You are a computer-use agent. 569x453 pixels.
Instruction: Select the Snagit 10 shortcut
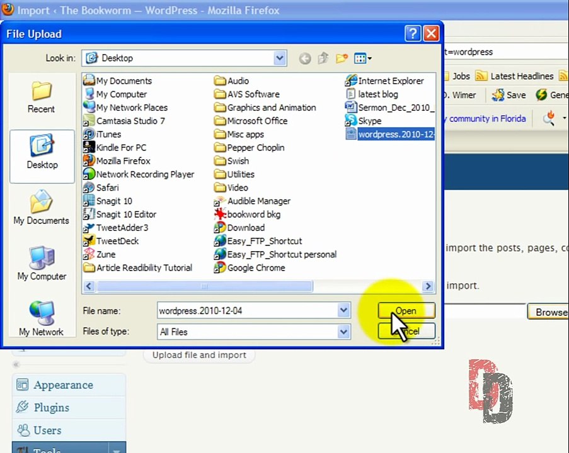[108, 201]
